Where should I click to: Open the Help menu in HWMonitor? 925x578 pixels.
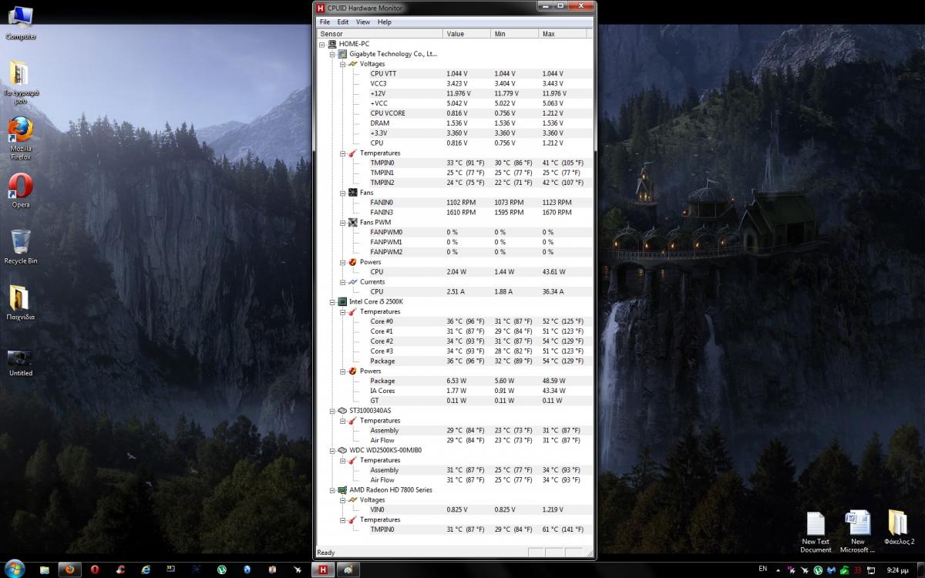pyautogui.click(x=385, y=22)
